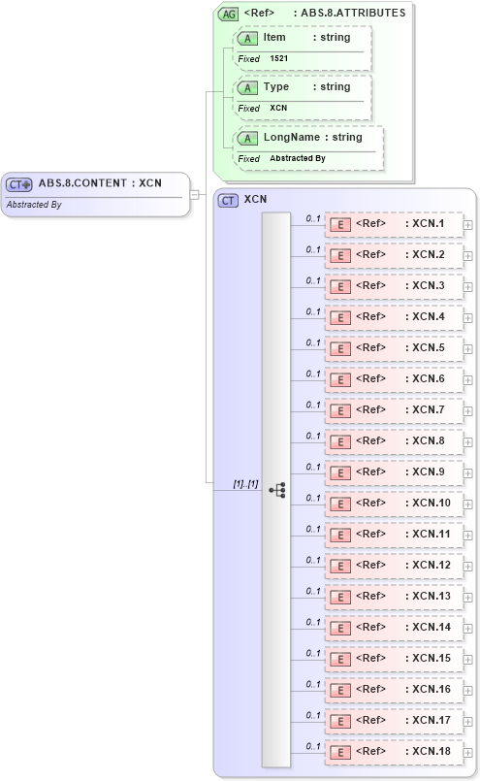Click the E icon of XCN.6
Viewport: 480px width, 781px height.
pos(340,380)
